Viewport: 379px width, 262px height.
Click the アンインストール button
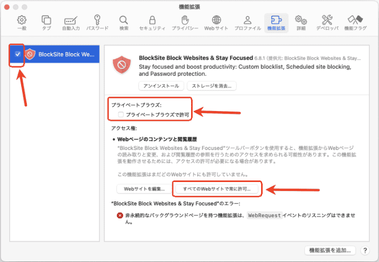[161, 86]
